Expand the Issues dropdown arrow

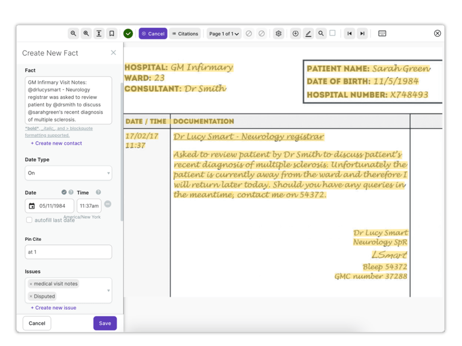(108, 290)
